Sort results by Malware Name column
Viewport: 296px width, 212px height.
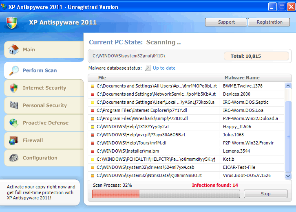pos(241,78)
